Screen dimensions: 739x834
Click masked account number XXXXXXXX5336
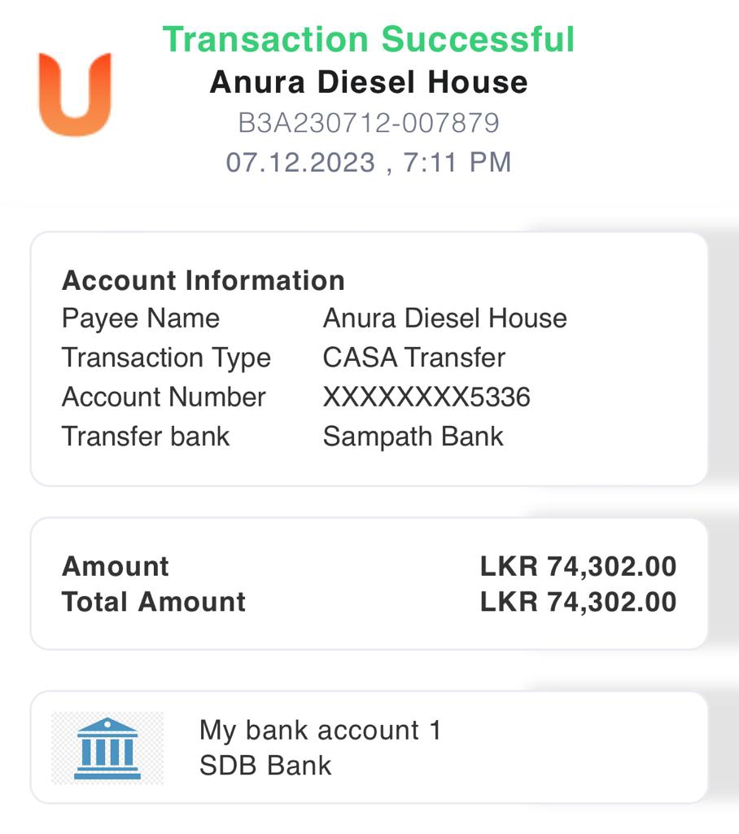pos(426,397)
